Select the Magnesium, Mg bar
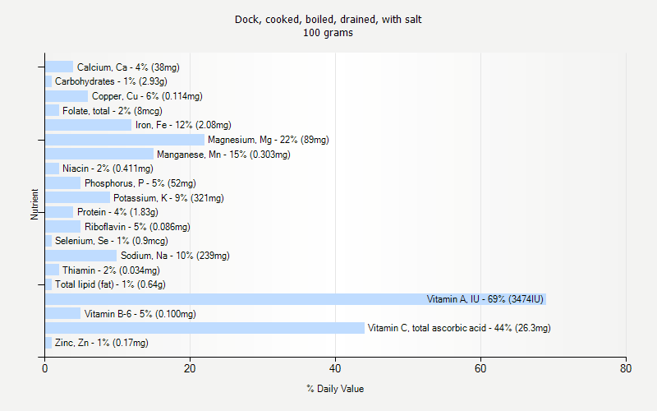 (125, 140)
